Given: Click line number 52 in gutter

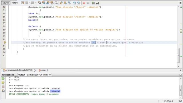Looking at the screenshot, I should pyautogui.click(x=4, y=7).
